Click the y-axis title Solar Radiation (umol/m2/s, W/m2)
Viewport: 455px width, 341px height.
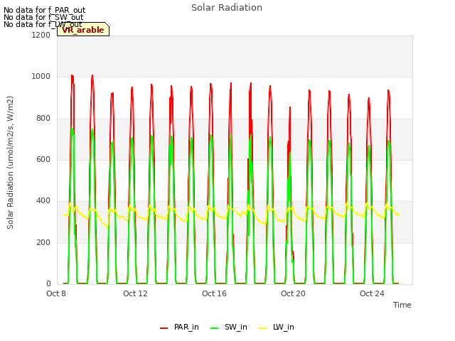[x=10, y=163]
